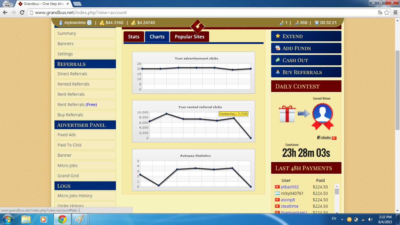
Task: Click the payments list scroll up arrow
Action: pyautogui.click(x=337, y=186)
